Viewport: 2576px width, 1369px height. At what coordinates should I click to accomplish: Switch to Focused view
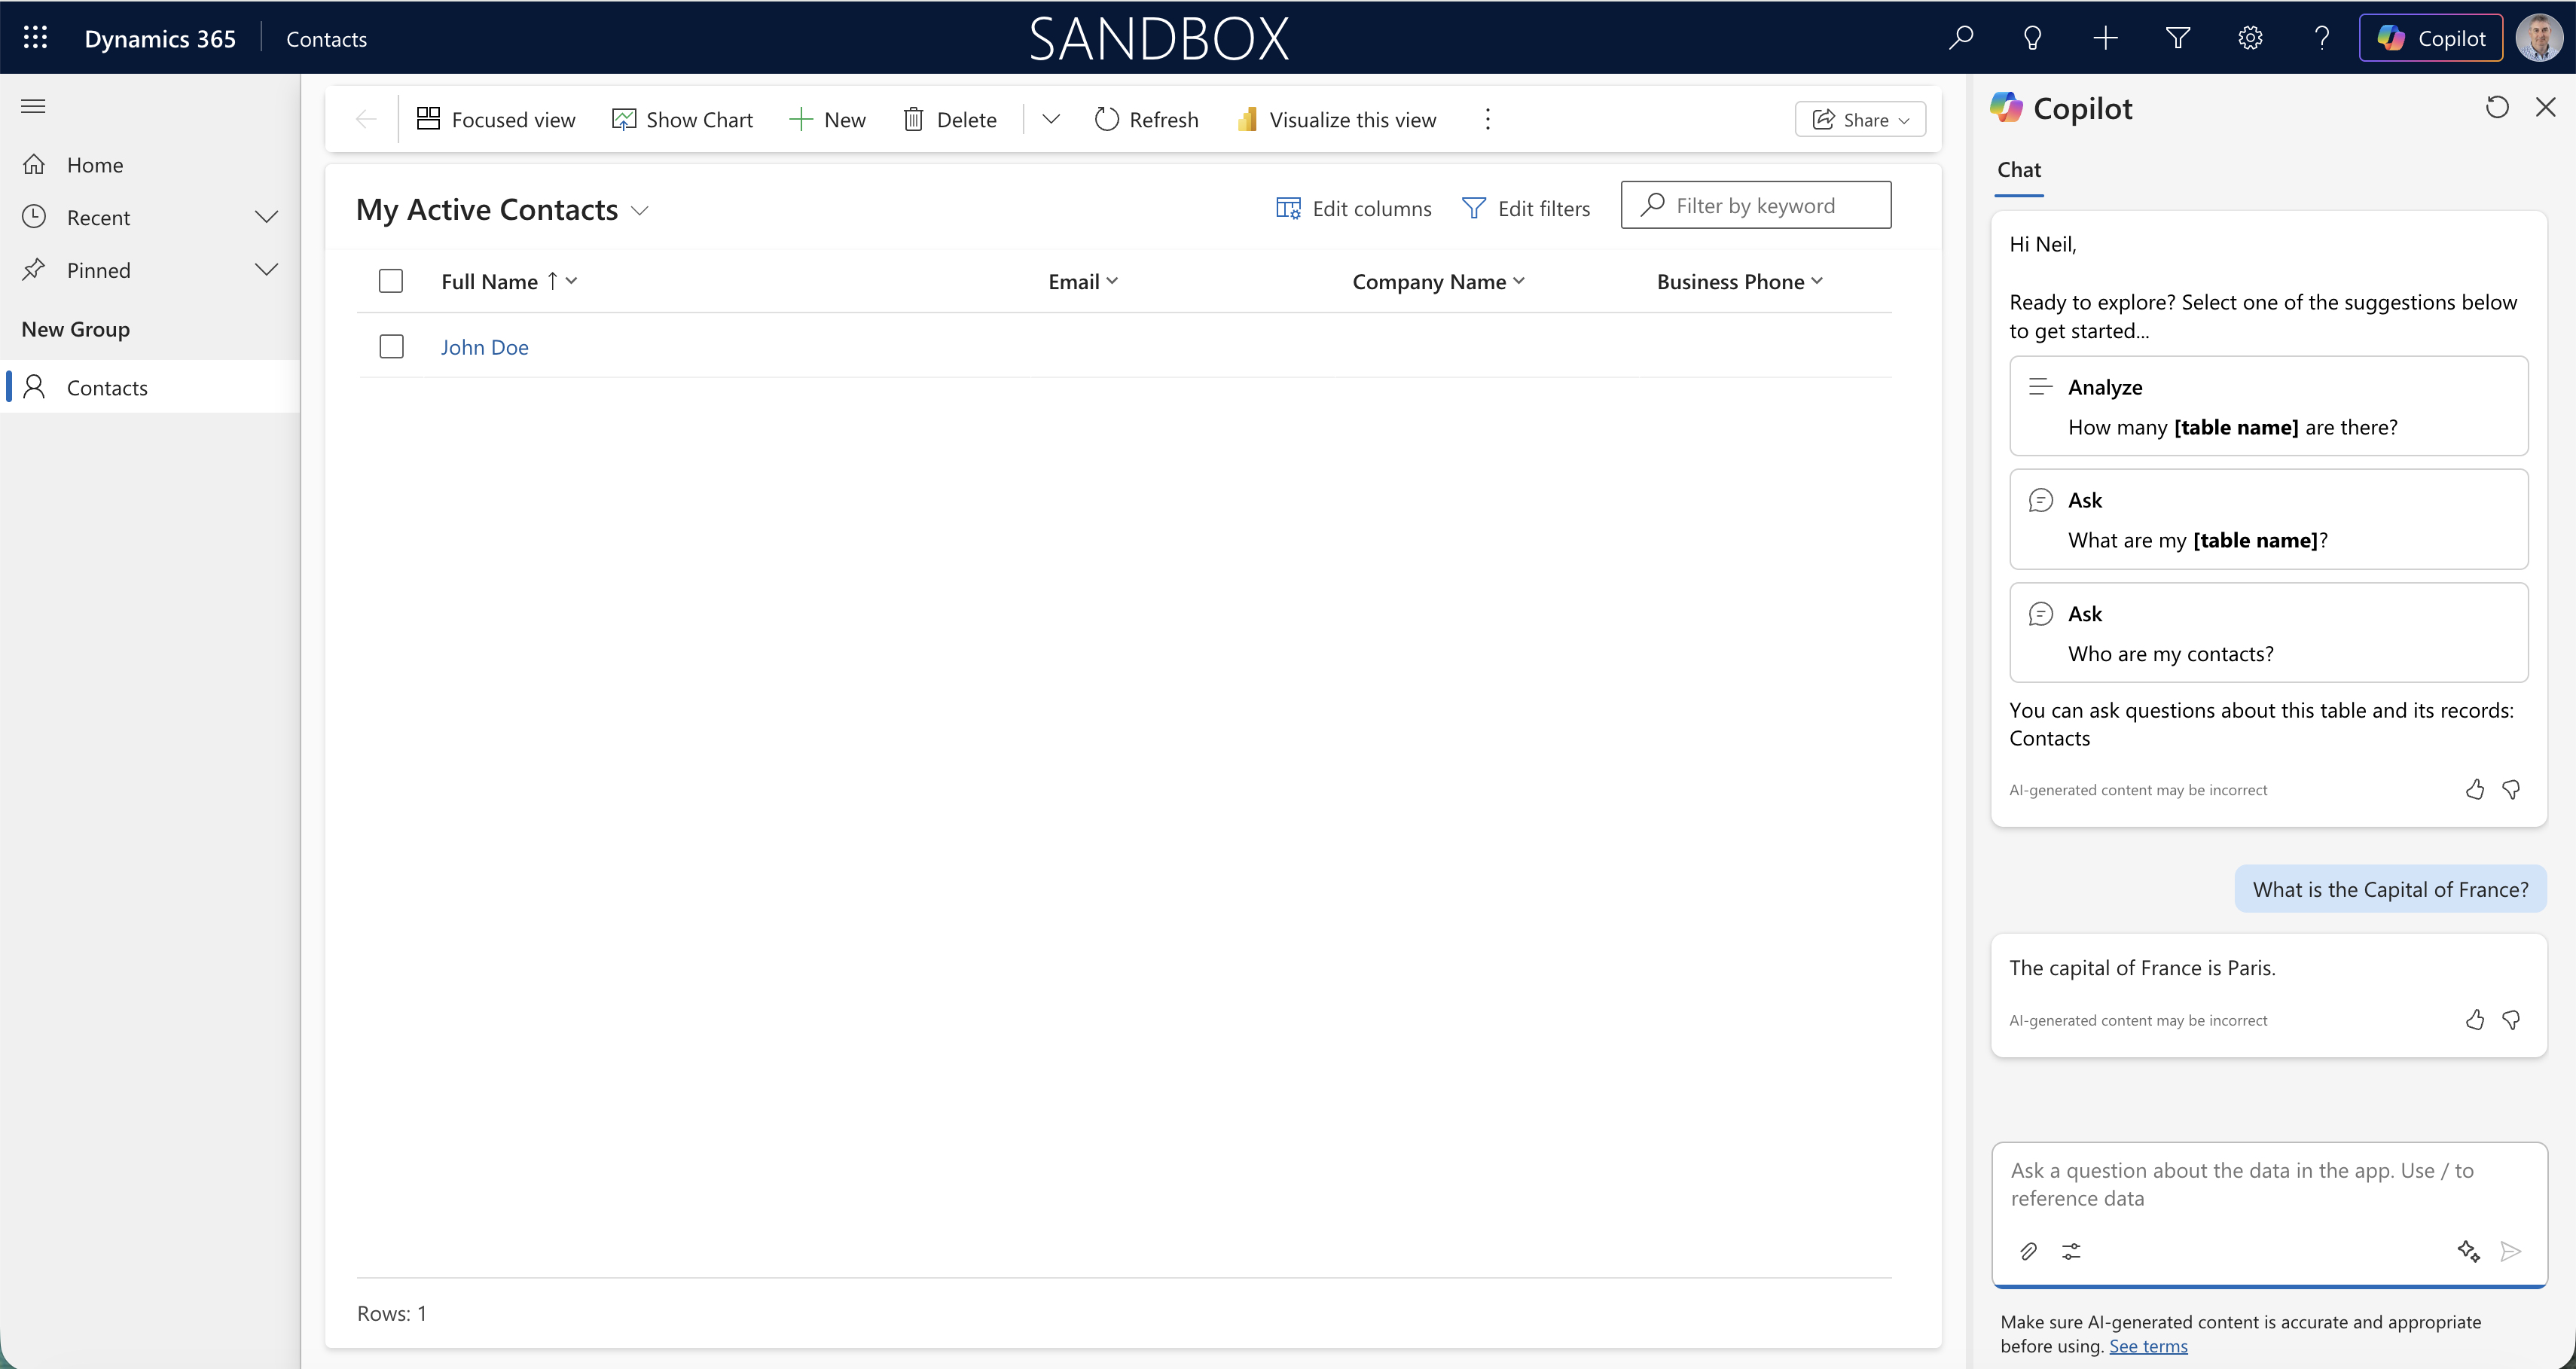point(496,120)
